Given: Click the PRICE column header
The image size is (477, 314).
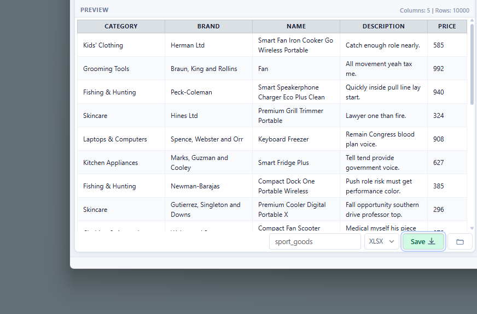Looking at the screenshot, I should tap(447, 26).
